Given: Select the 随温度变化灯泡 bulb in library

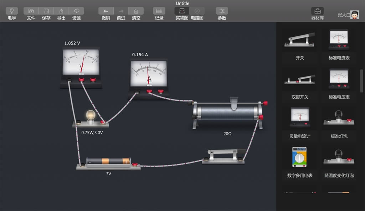Looking at the screenshot, I should tap(339, 157).
